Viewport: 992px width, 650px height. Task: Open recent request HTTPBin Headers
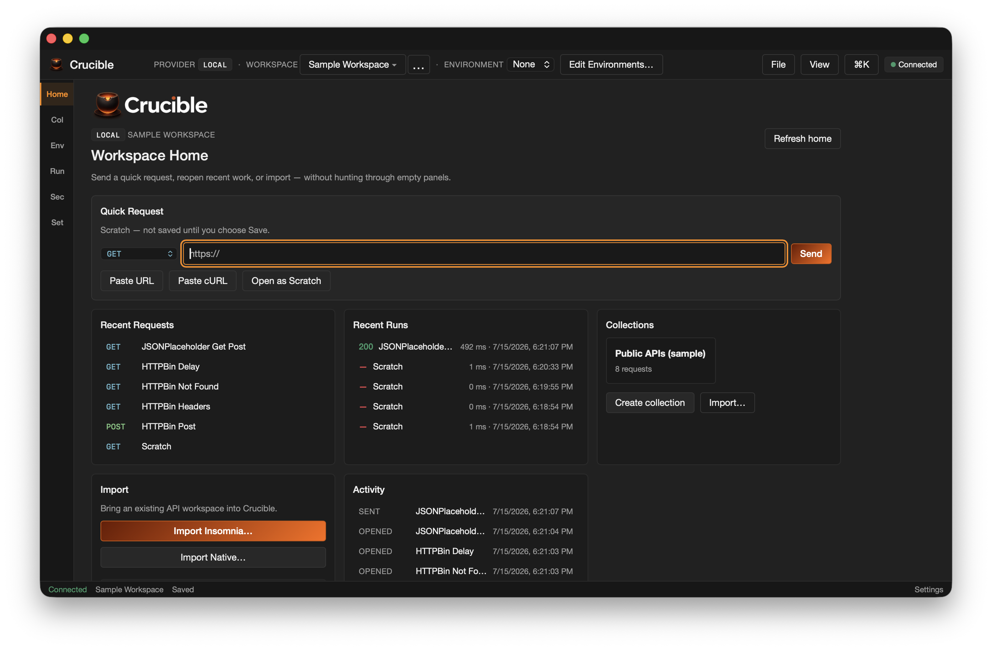213,407
